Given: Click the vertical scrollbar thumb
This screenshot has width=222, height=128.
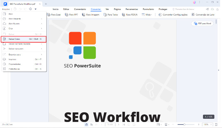Looking at the screenshot, I should pyautogui.click(x=216, y=22).
